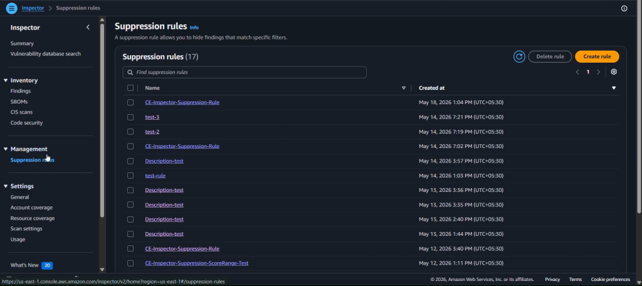Viewport: 642px width, 286px height.
Task: Sort by Name column arrow
Action: click(404, 88)
